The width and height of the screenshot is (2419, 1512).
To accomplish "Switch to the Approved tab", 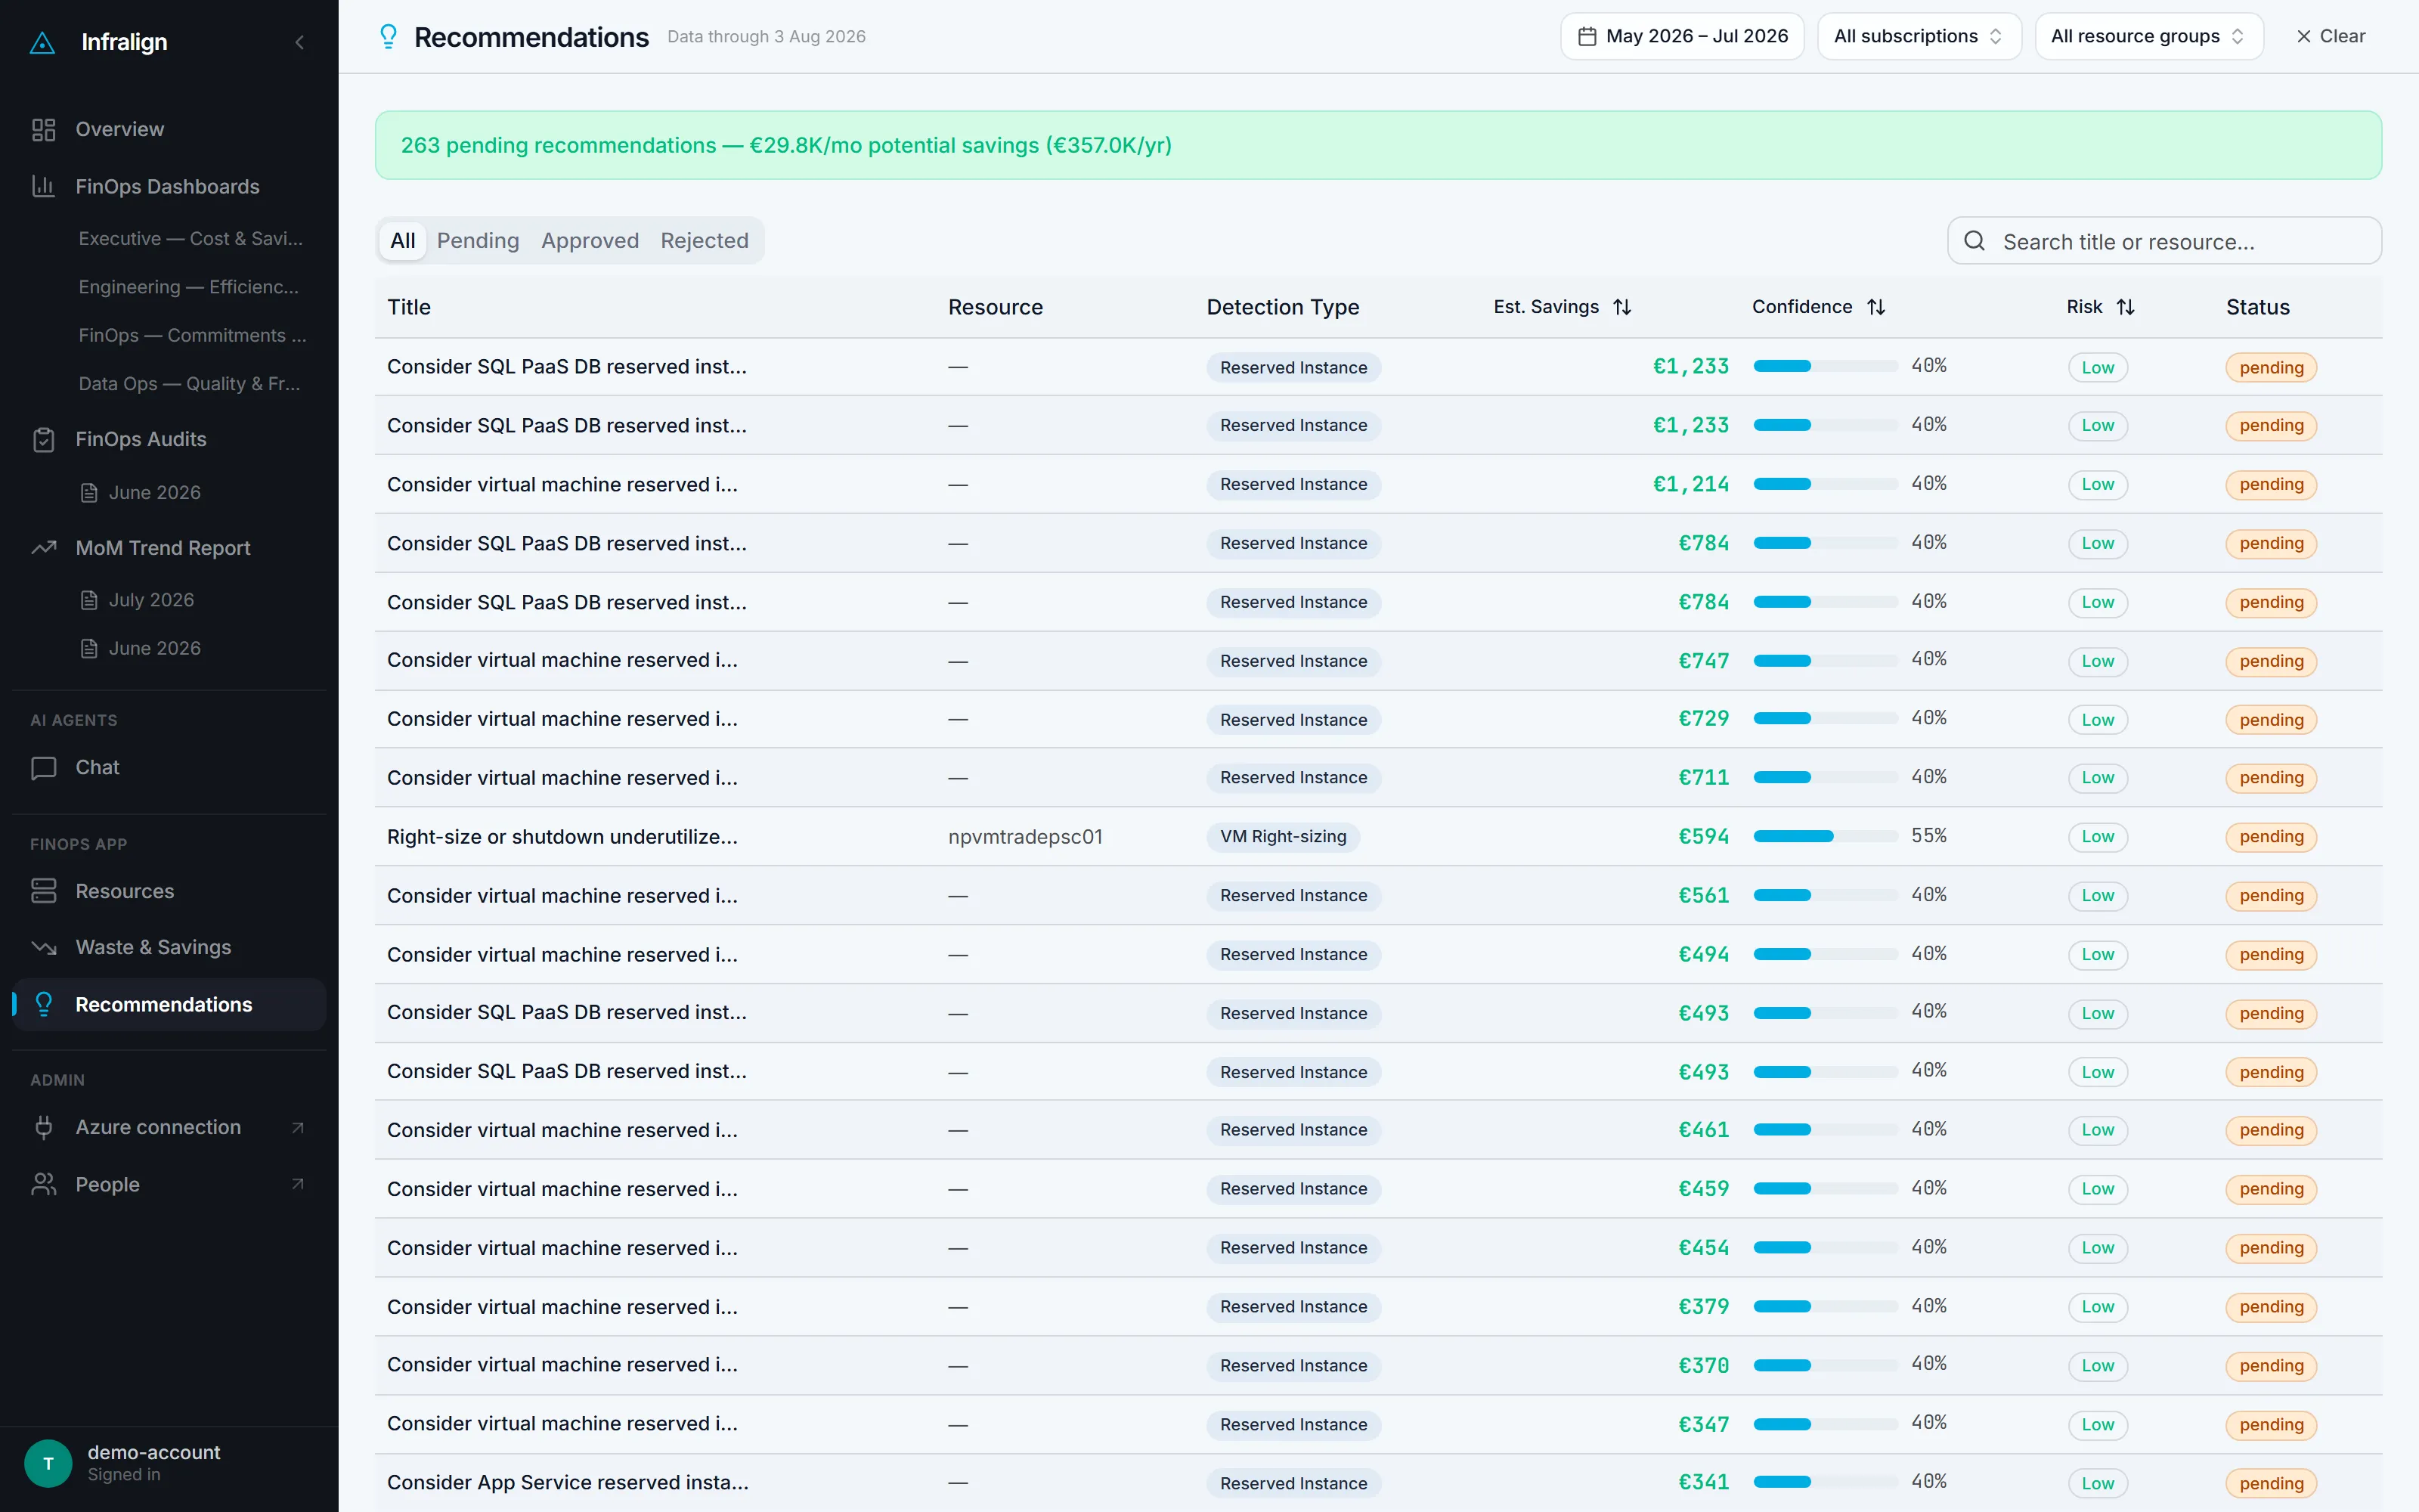I will pos(590,240).
